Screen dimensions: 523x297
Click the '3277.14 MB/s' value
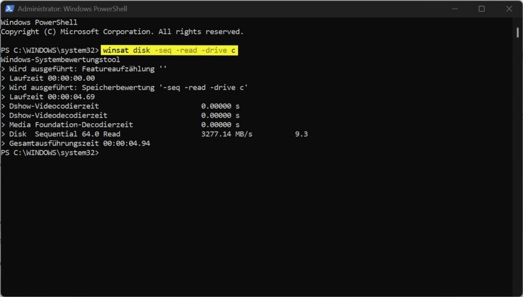[x=227, y=134]
